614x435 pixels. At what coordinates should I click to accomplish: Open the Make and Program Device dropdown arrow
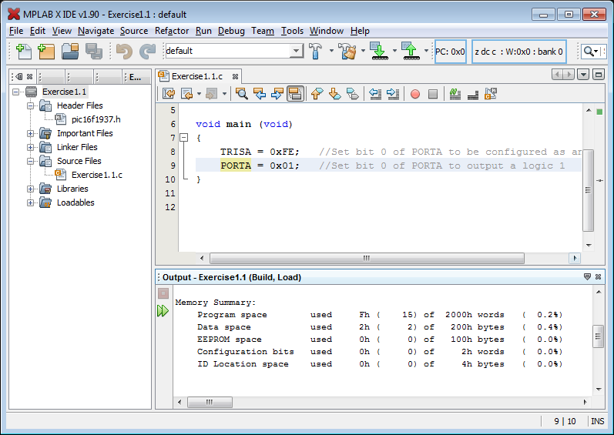point(394,51)
